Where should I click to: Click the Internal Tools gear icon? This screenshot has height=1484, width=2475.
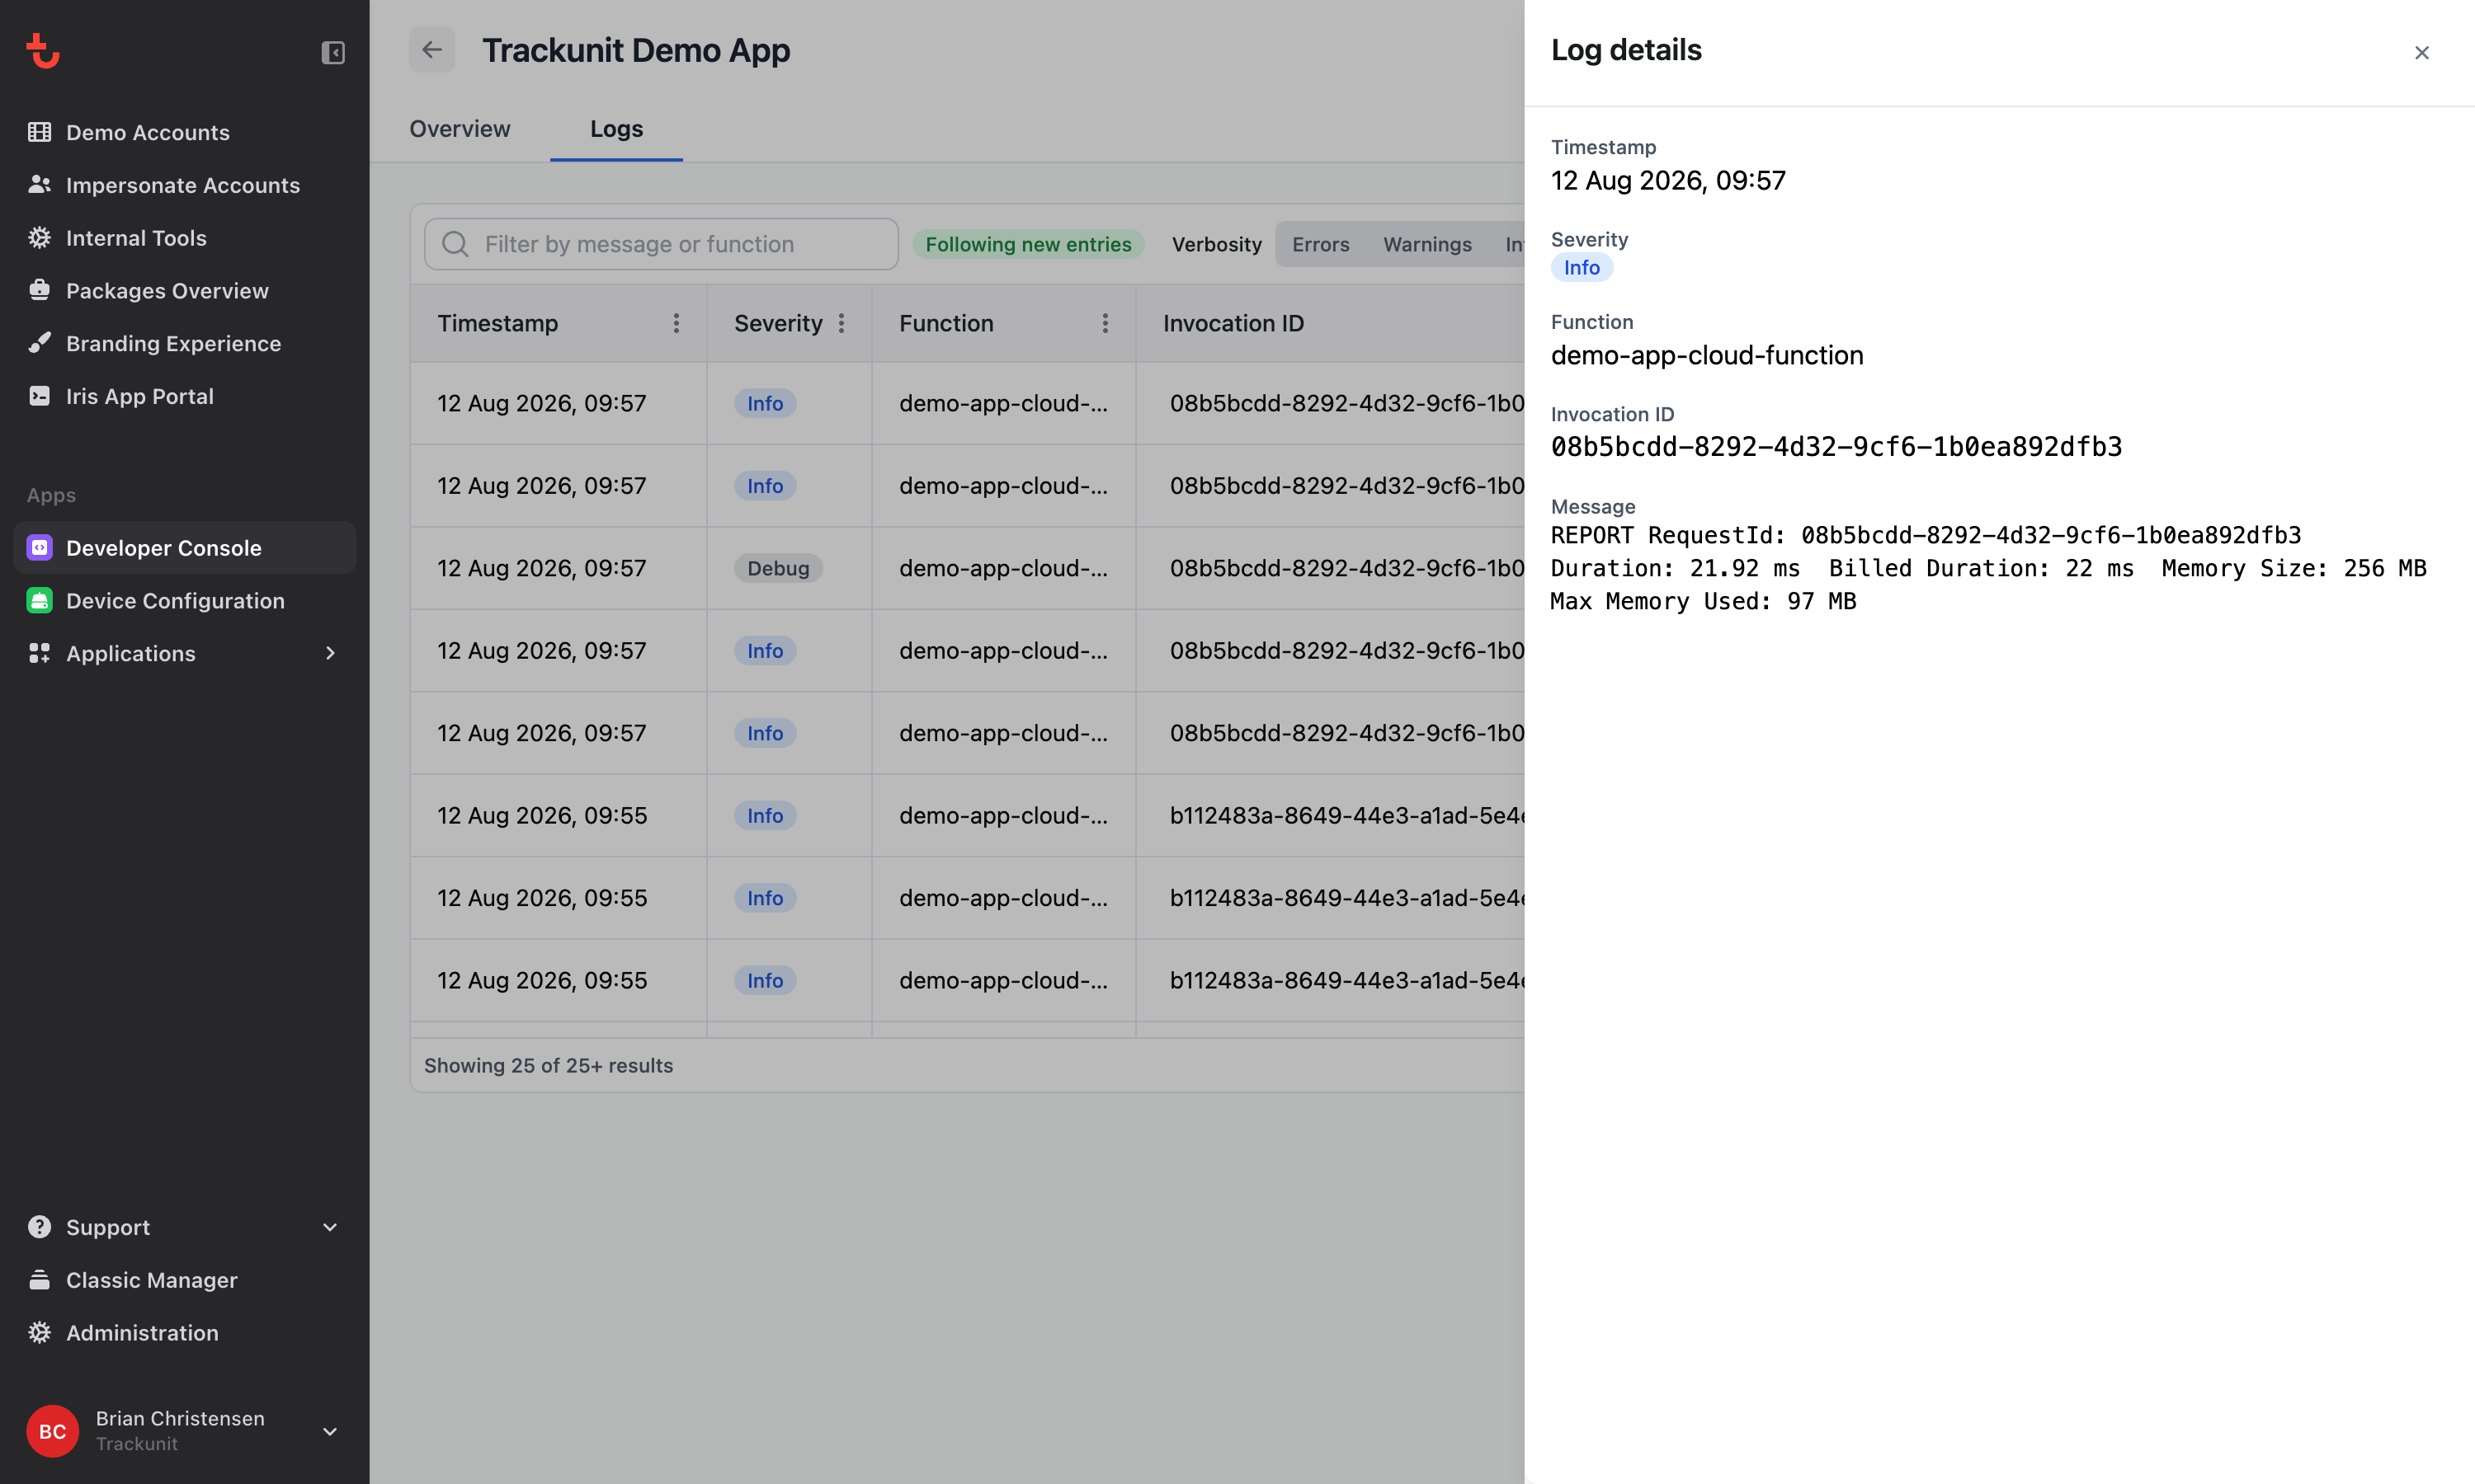[39, 238]
